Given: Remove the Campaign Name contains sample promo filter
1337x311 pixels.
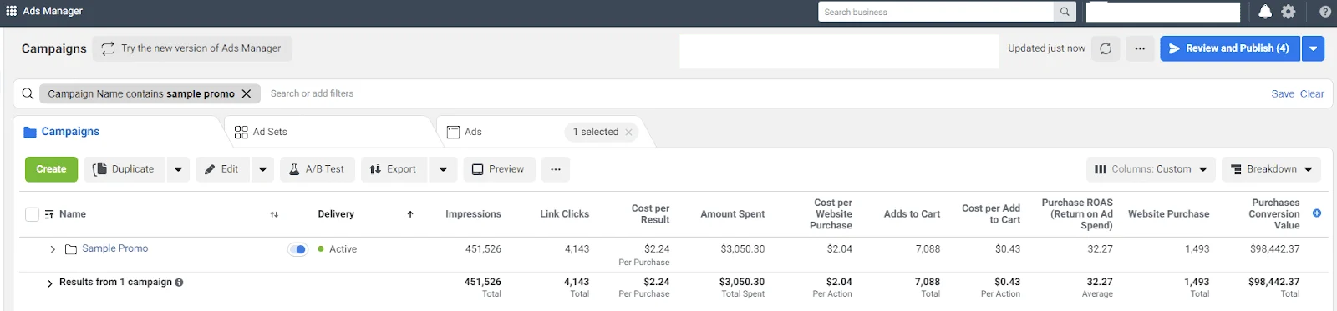Looking at the screenshot, I should (247, 93).
